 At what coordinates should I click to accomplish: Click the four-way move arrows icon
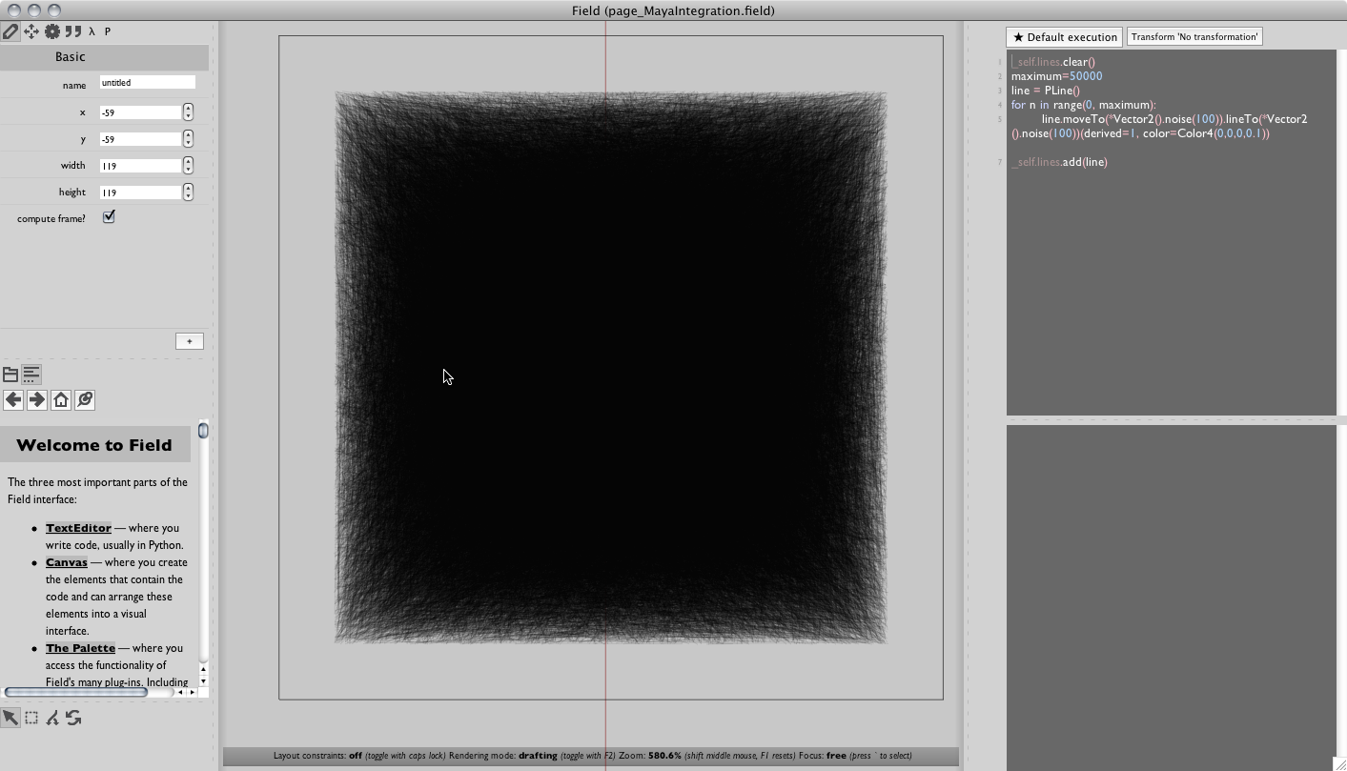point(31,31)
